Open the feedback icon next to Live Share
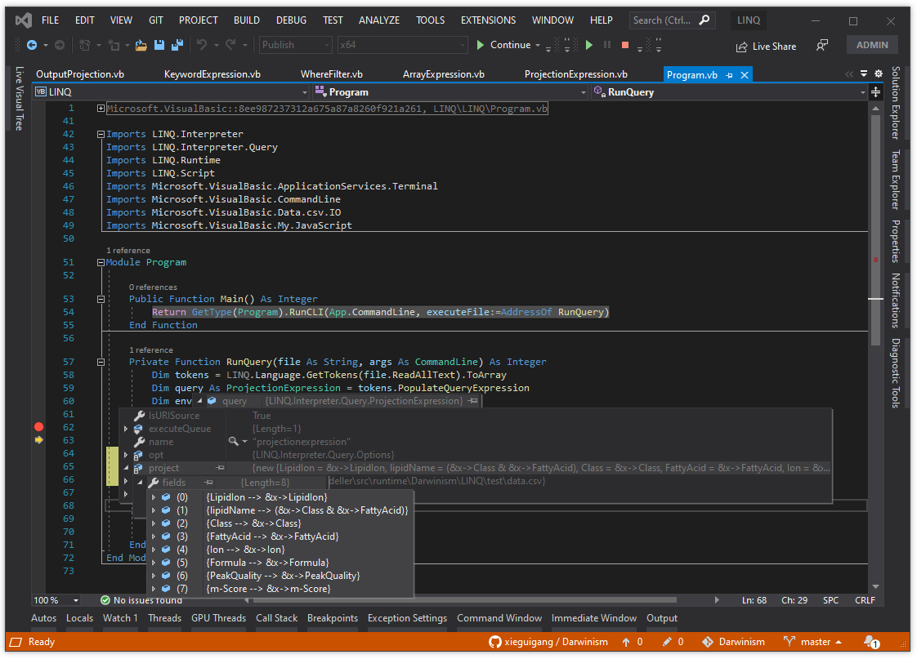This screenshot has height=659, width=917. (822, 46)
